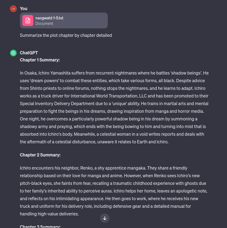The height and width of the screenshot is (228, 227).
Task: Click the partially visible "Chapter 3 Summary:" heading
Action: 40,226
